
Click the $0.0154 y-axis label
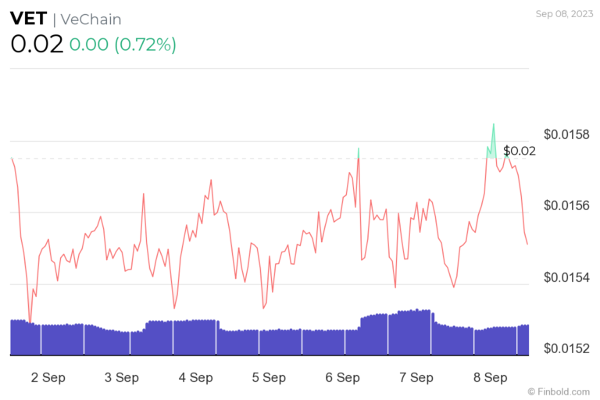tap(566, 277)
